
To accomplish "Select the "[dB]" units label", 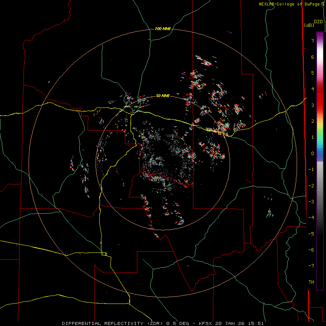I will coord(309,25).
